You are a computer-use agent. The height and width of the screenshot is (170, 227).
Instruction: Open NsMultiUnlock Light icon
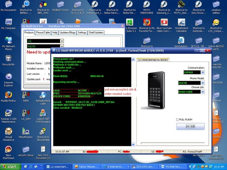coord(43,98)
